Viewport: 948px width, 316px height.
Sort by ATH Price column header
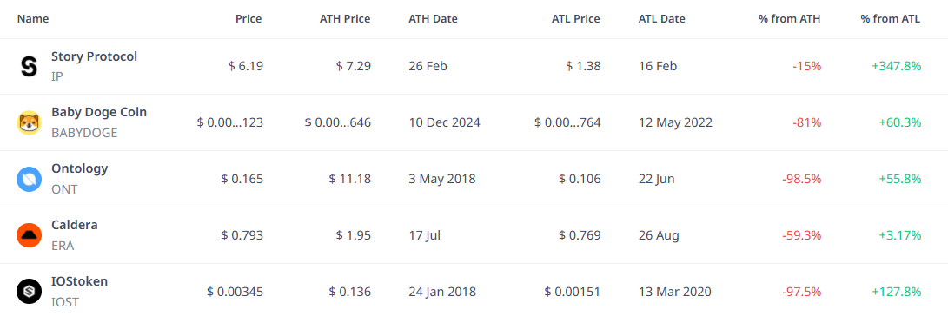(345, 19)
